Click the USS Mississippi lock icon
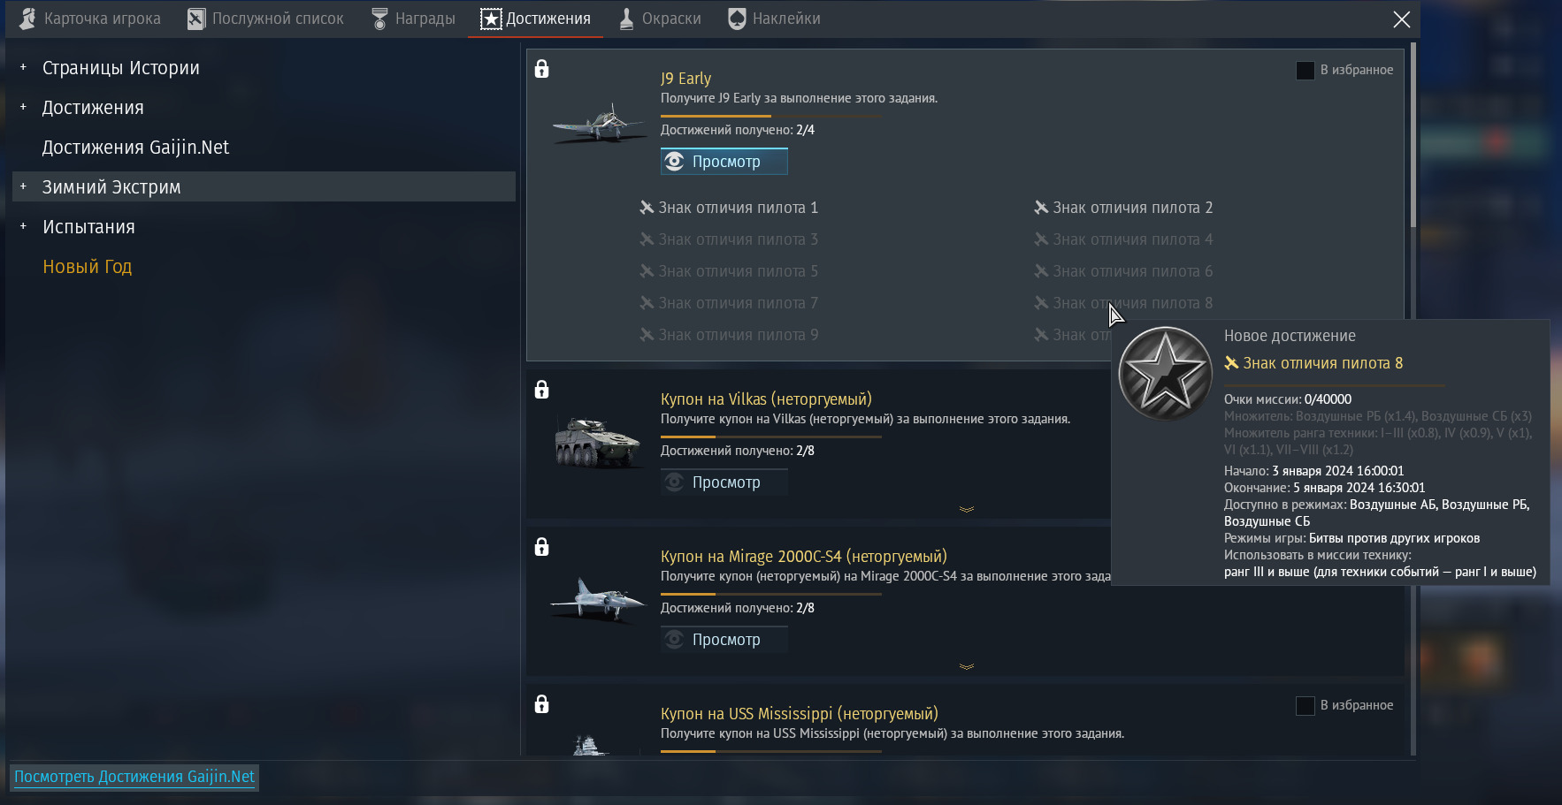 coord(542,704)
